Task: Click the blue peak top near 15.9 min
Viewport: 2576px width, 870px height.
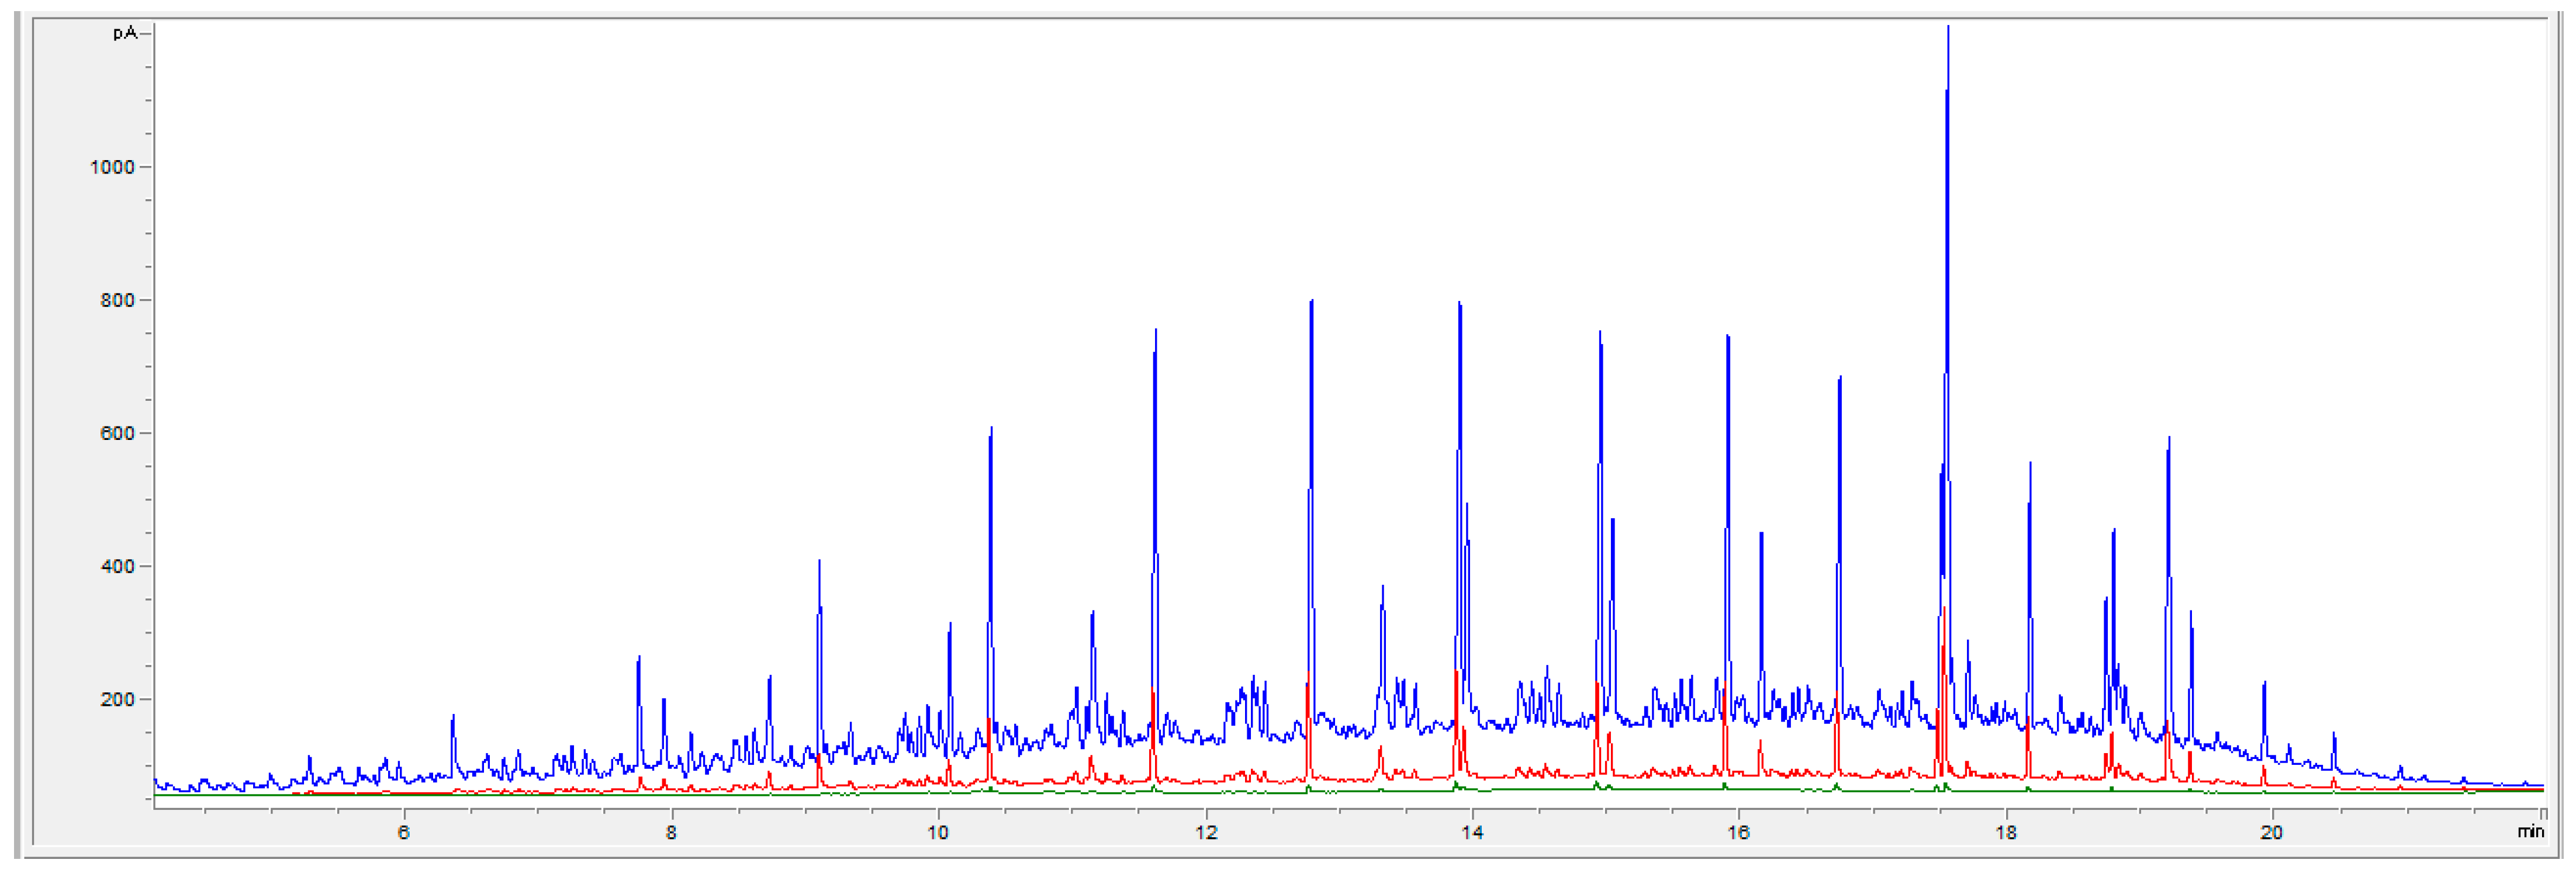Action: (1727, 338)
